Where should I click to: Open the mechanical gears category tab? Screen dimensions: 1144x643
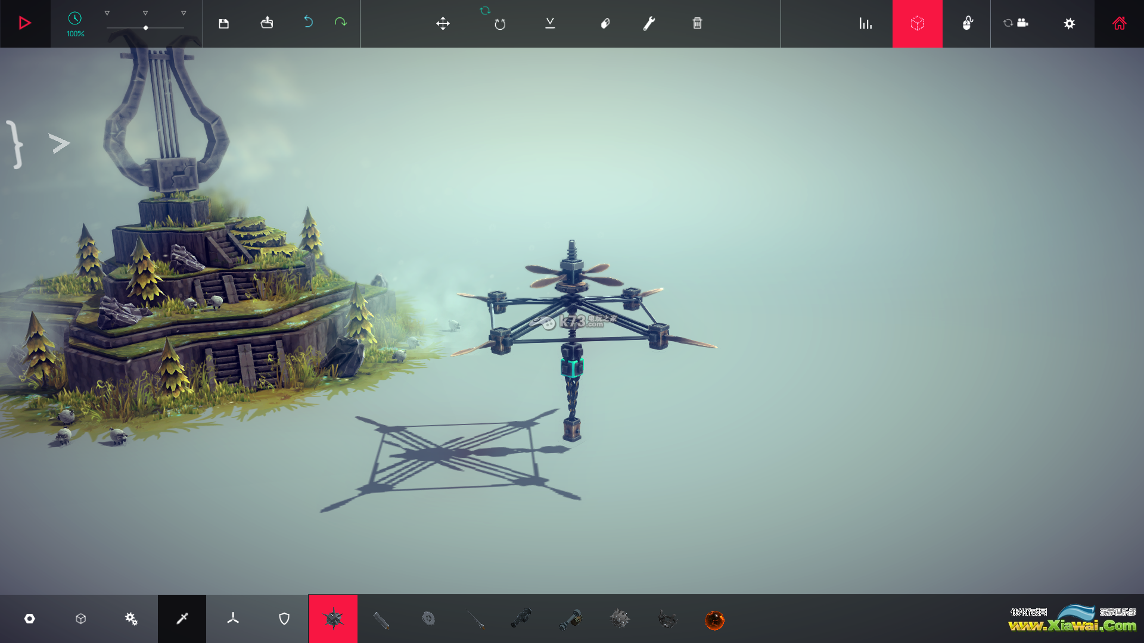[x=131, y=619]
